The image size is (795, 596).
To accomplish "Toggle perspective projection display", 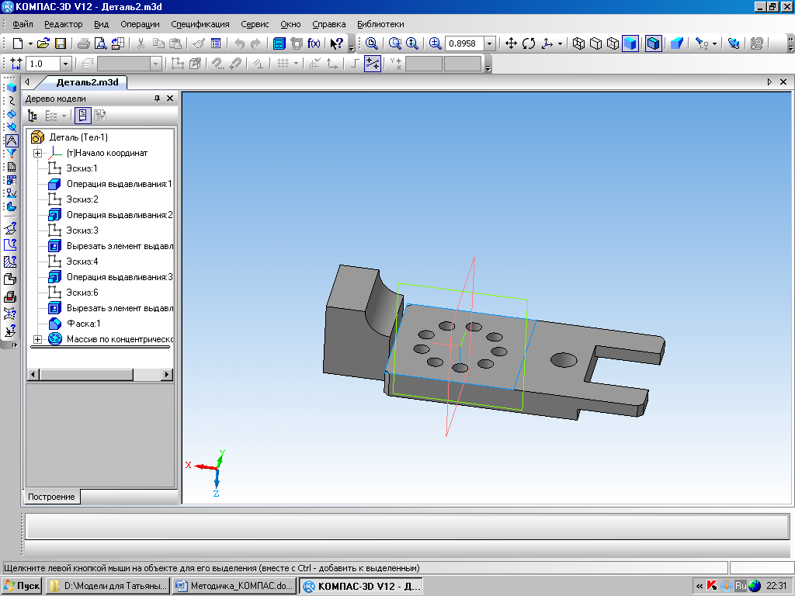I will (676, 43).
